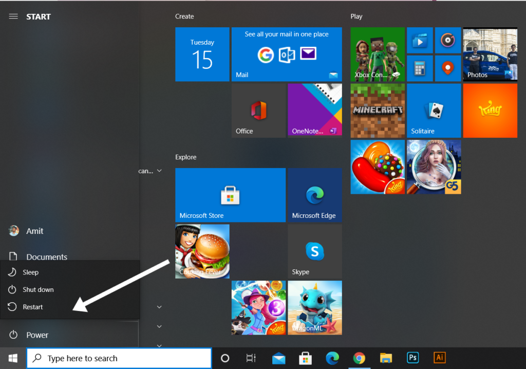Launch Cortana from the taskbar
The width and height of the screenshot is (526, 369).
click(x=224, y=358)
